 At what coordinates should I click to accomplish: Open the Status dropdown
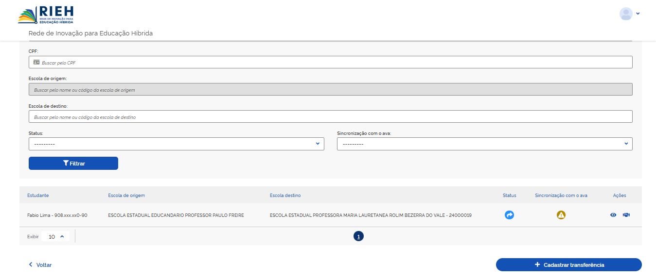(177, 144)
